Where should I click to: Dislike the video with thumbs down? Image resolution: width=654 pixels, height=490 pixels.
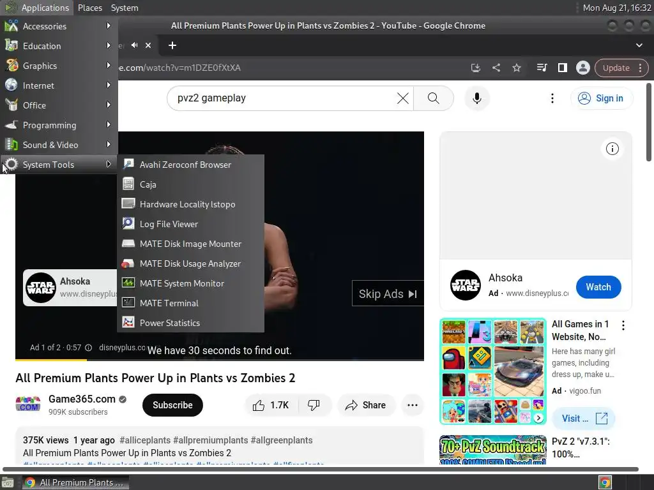[314, 405]
